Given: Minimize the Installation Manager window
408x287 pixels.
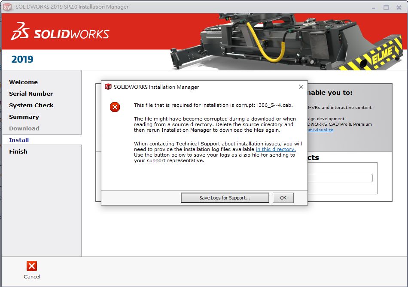Looking at the screenshot, I should (x=373, y=8).
